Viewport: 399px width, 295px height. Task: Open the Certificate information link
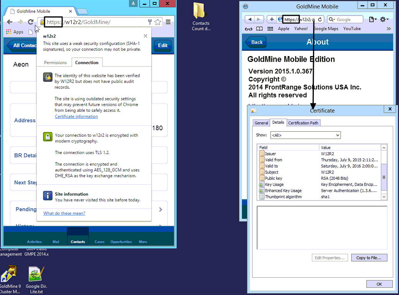click(x=76, y=116)
